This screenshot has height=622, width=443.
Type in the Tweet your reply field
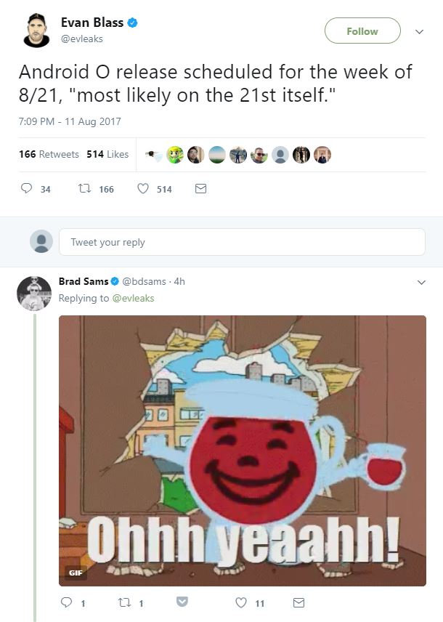coord(242,242)
